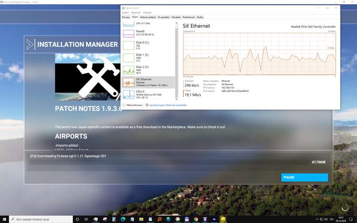Switch to the Historie aplikací tab
The height and width of the screenshot is (223, 357).
tap(148, 17)
